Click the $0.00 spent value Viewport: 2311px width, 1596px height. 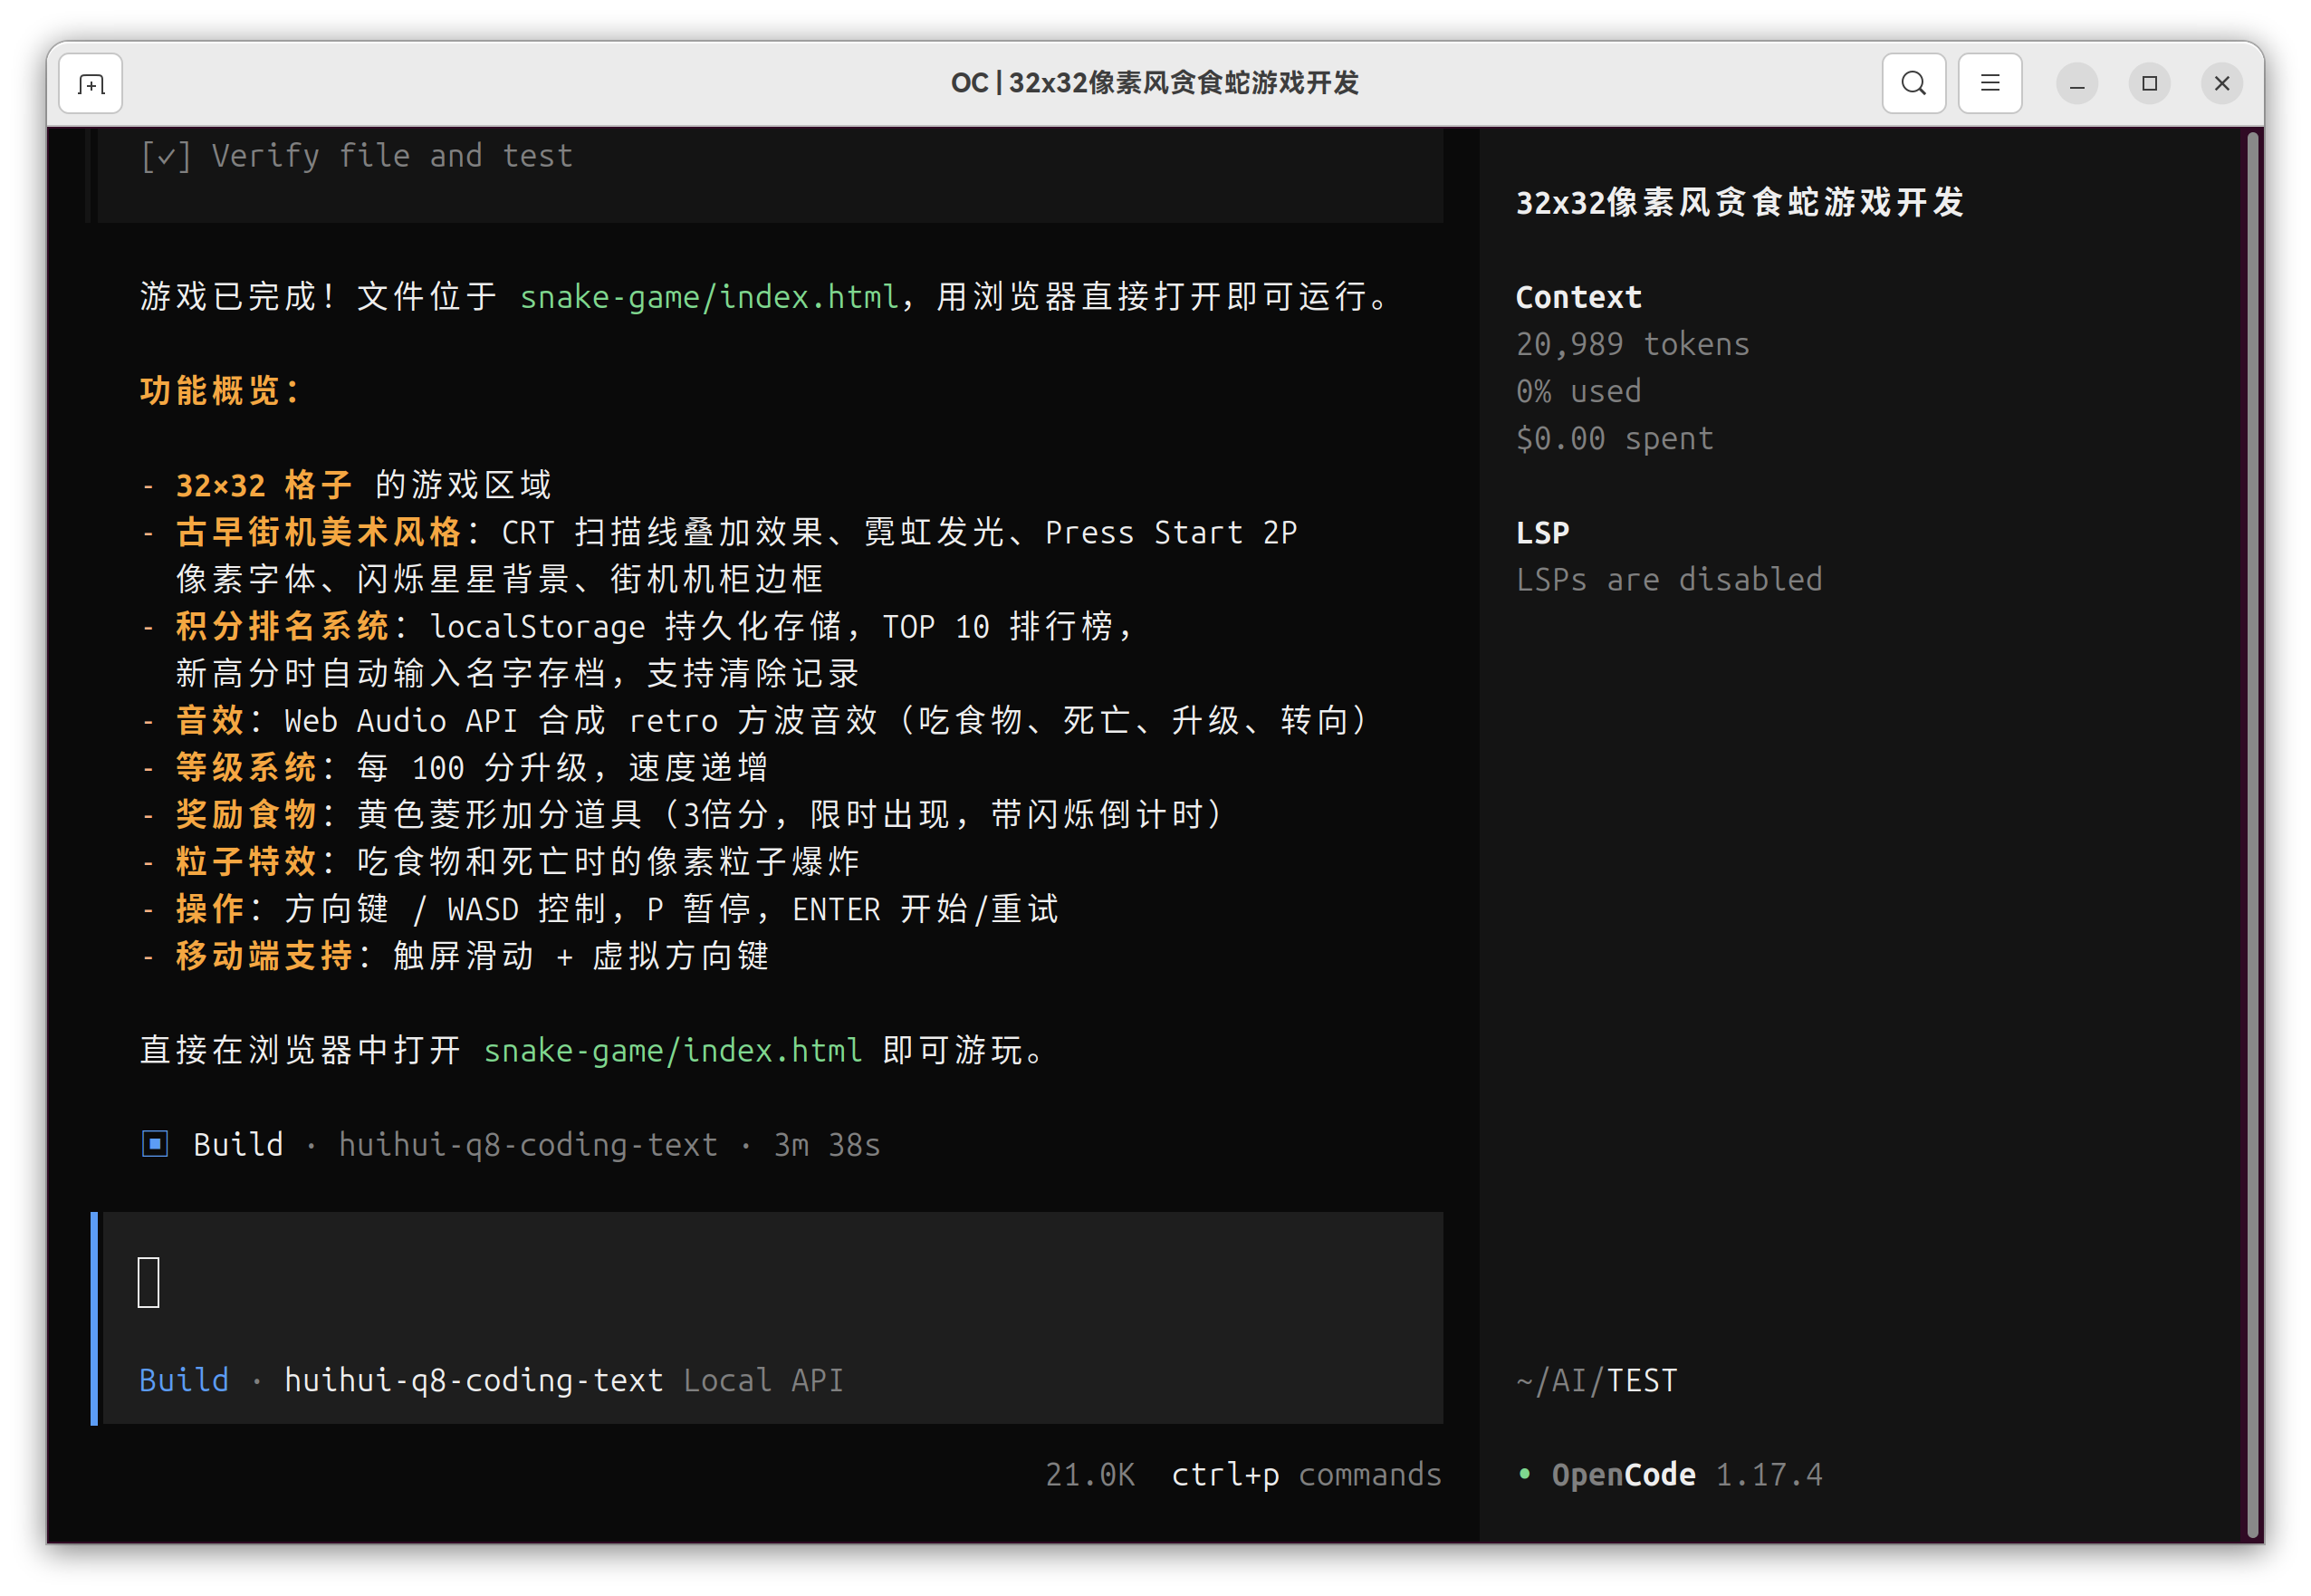[x=1615, y=438]
